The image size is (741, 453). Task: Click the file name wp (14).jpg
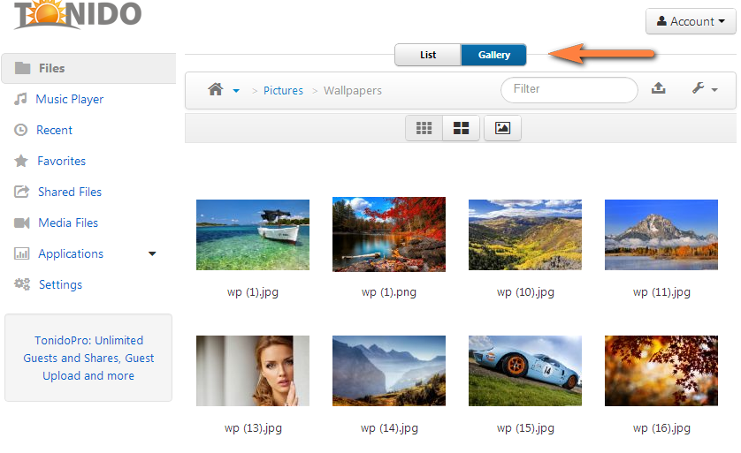pyautogui.click(x=389, y=428)
